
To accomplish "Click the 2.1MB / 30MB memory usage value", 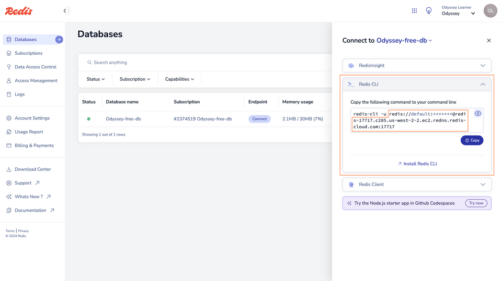I will coord(303,119).
